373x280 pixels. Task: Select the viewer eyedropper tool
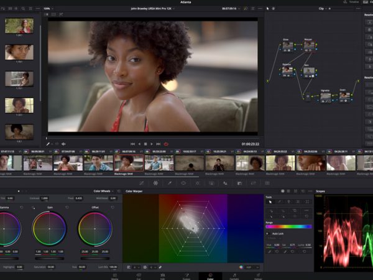coord(48,144)
